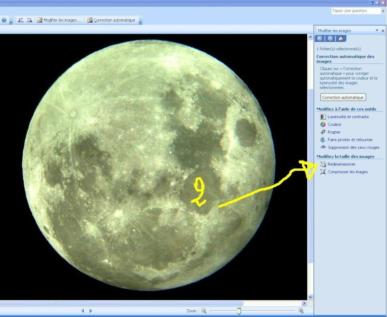This screenshot has height=317, width=387.
Task: Open 'Compresser les images' link
Action: [347, 172]
